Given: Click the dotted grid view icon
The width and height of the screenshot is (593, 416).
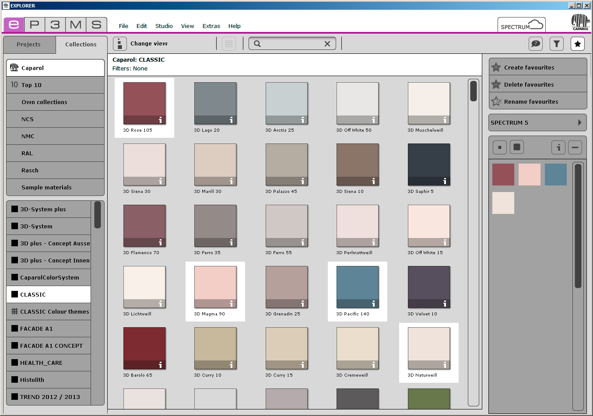Looking at the screenshot, I should pyautogui.click(x=229, y=44).
